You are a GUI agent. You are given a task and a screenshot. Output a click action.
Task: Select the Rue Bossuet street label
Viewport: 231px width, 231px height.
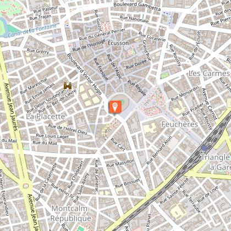(128, 183)
